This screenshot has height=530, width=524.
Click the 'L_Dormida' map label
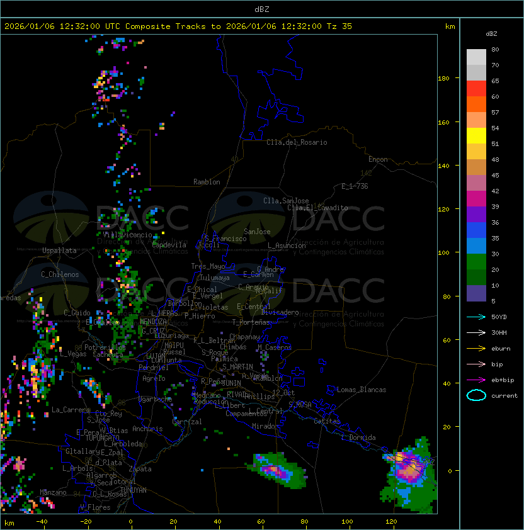tap(358, 437)
